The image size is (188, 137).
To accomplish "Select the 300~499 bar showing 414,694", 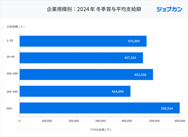I will coord(75,91).
